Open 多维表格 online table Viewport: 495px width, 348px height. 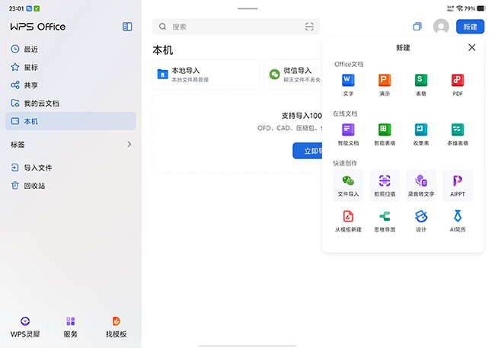(x=458, y=130)
